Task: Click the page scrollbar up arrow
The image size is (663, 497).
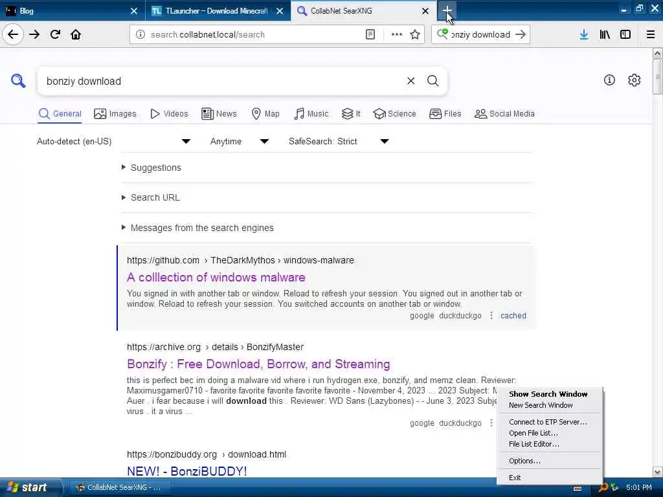Action: coord(657,53)
